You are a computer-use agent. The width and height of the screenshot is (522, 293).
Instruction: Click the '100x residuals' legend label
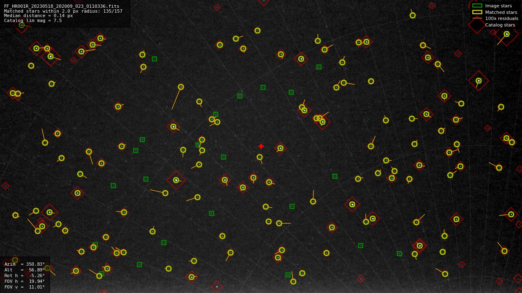tap(502, 18)
